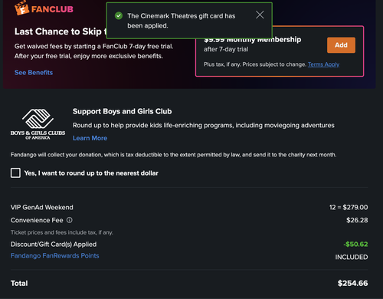Check the round up to nearest dollar box
This screenshot has width=383, height=299.
[15, 173]
